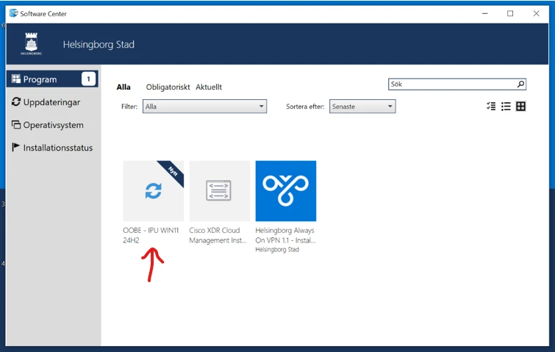Maximize the Software Center window
Image resolution: width=555 pixels, height=352 pixels.
[x=510, y=13]
